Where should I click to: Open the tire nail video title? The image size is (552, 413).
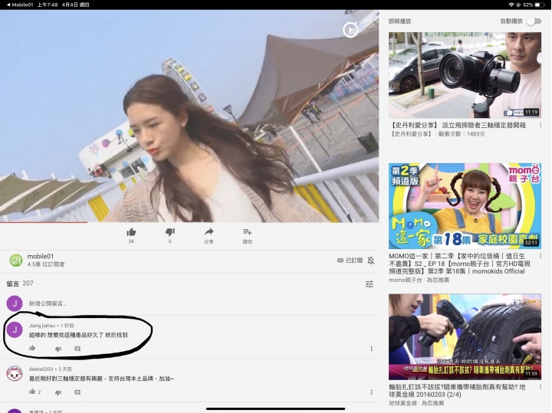point(457,391)
